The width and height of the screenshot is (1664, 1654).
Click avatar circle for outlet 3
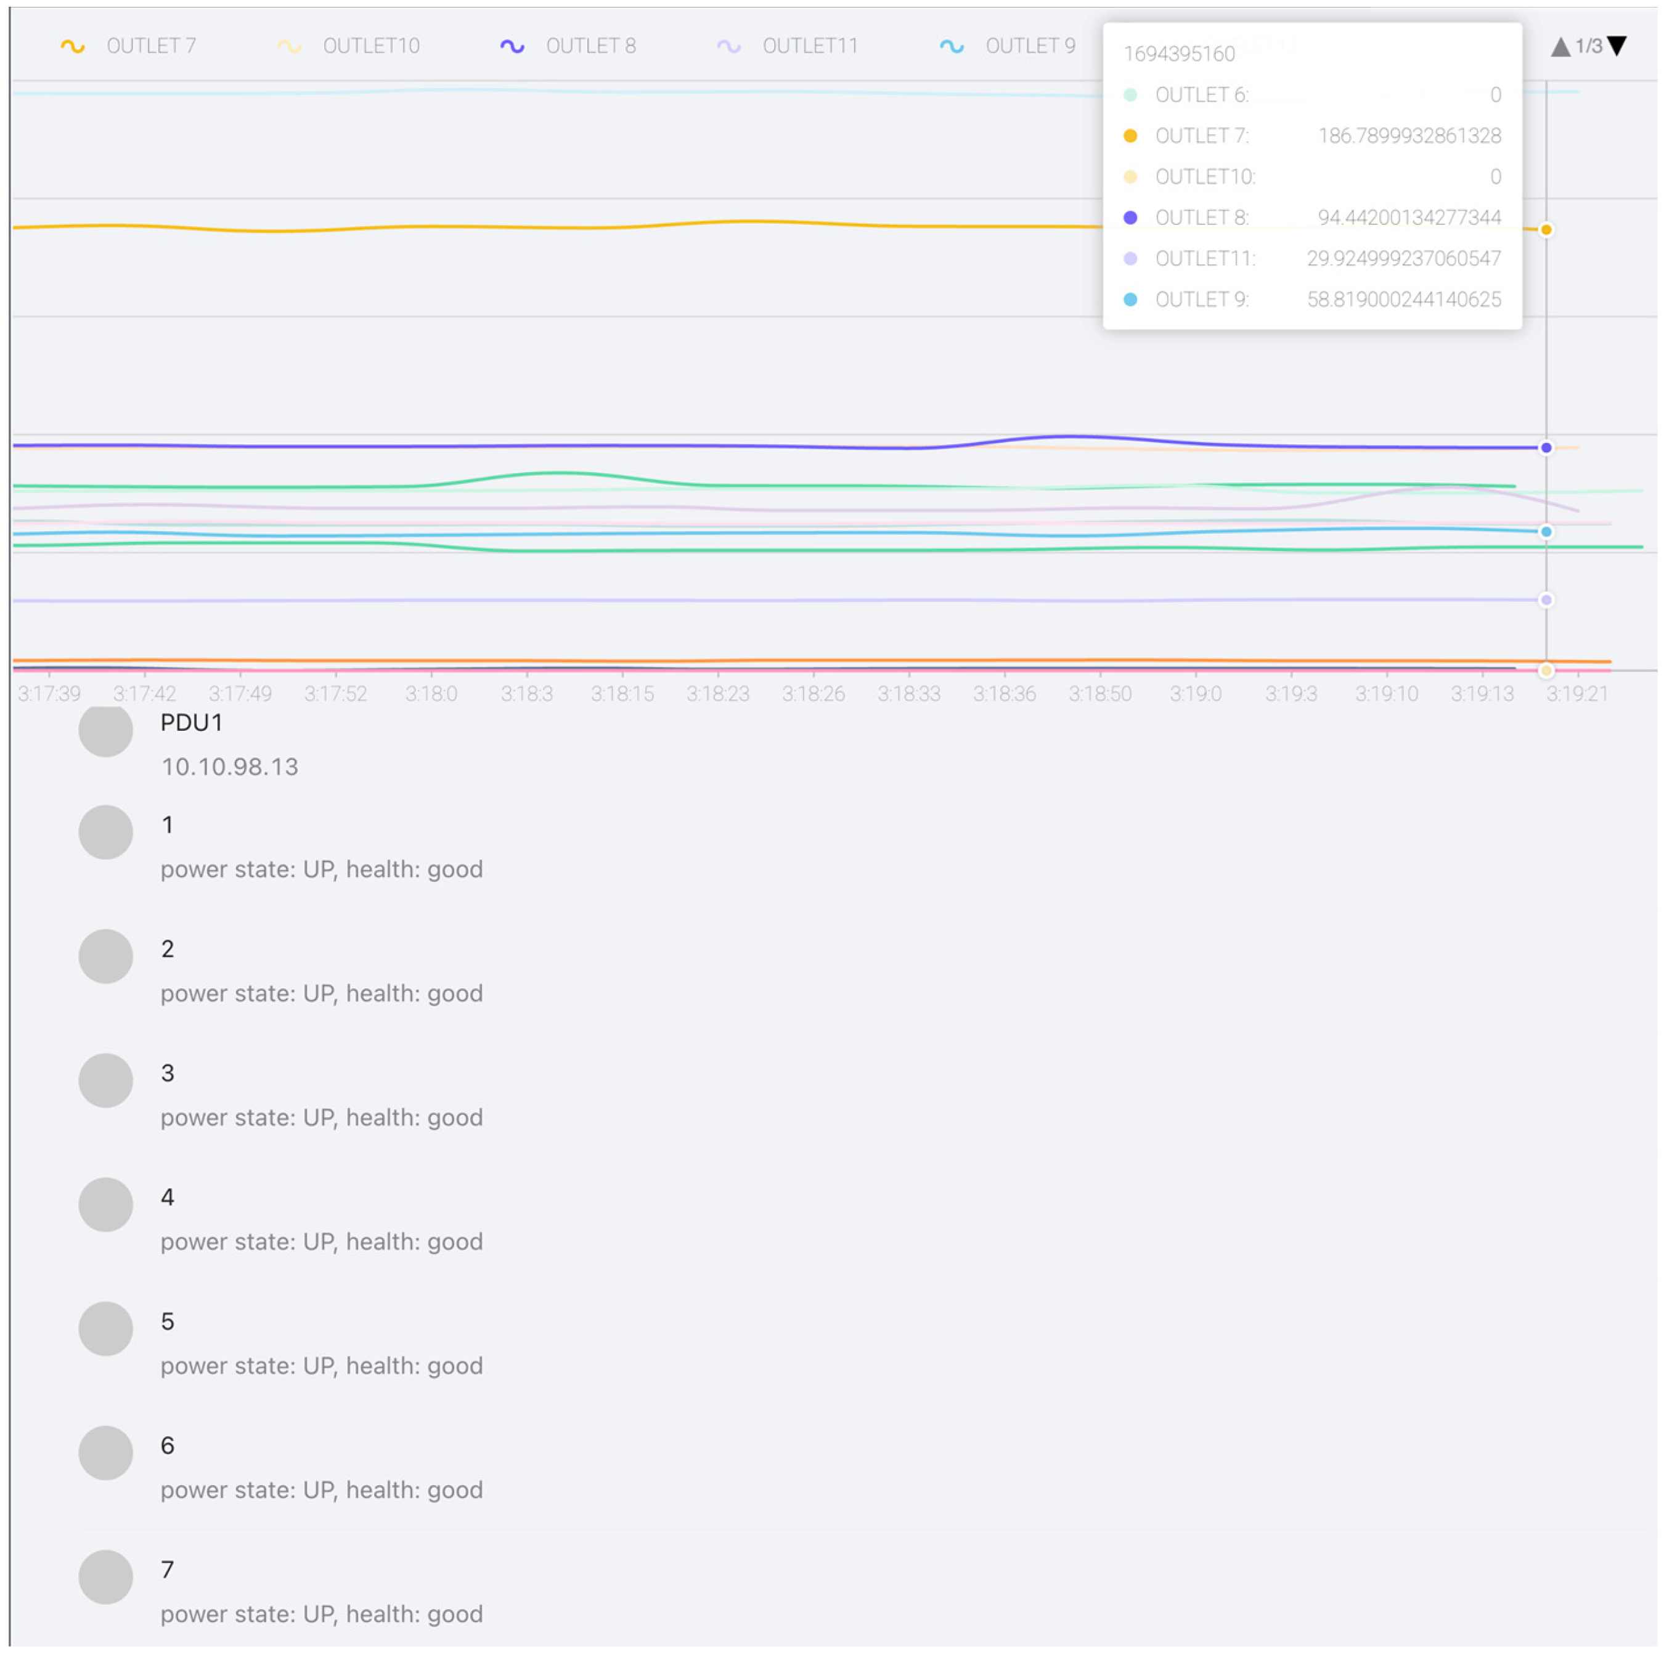(x=106, y=1080)
